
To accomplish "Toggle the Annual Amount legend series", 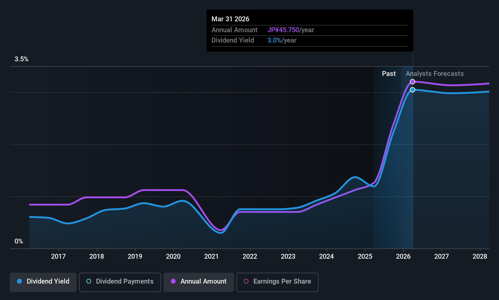I will (x=199, y=282).
